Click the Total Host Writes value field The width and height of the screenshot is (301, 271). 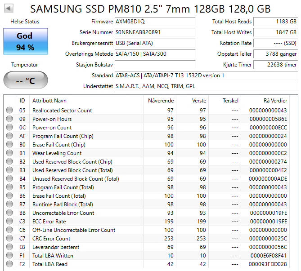tap(276, 32)
